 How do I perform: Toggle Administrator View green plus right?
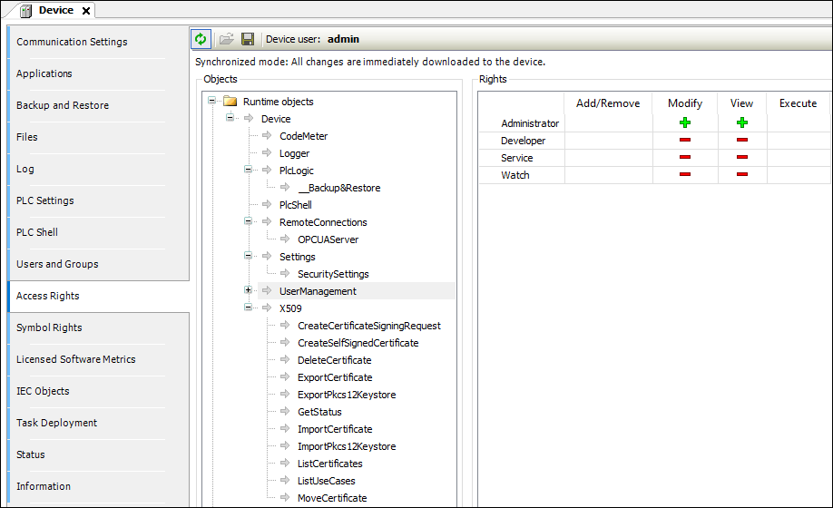(741, 123)
